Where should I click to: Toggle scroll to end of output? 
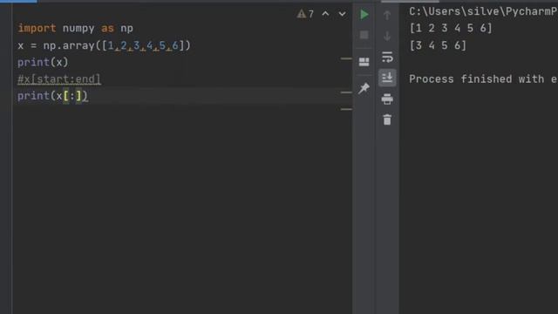(x=387, y=78)
